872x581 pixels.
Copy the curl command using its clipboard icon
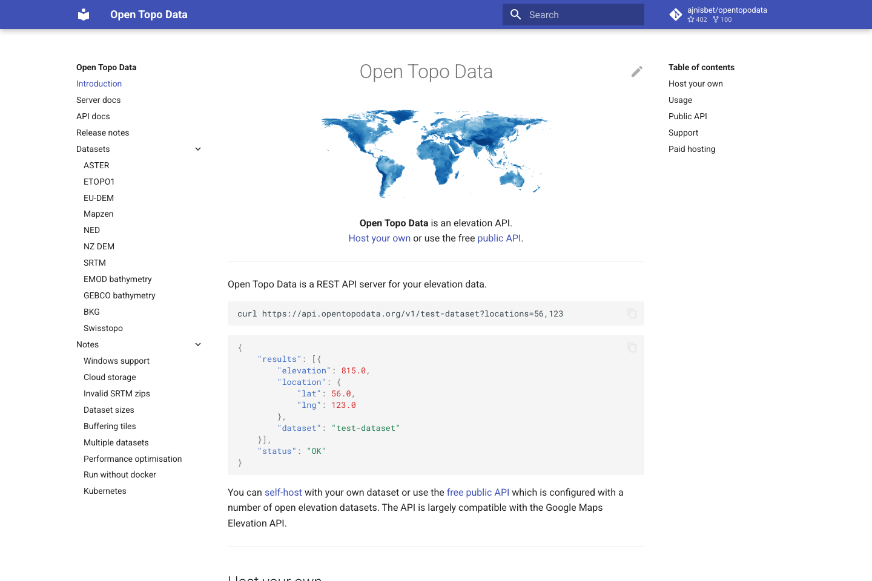tap(632, 313)
